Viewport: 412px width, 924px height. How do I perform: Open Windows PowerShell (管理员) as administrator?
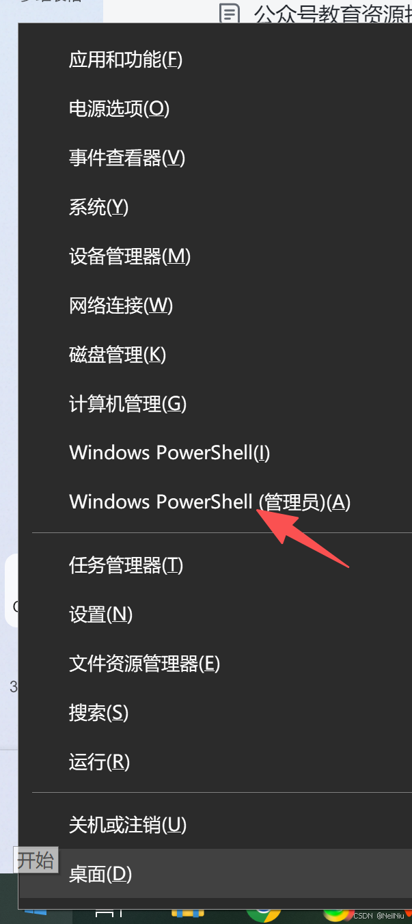[x=215, y=502]
